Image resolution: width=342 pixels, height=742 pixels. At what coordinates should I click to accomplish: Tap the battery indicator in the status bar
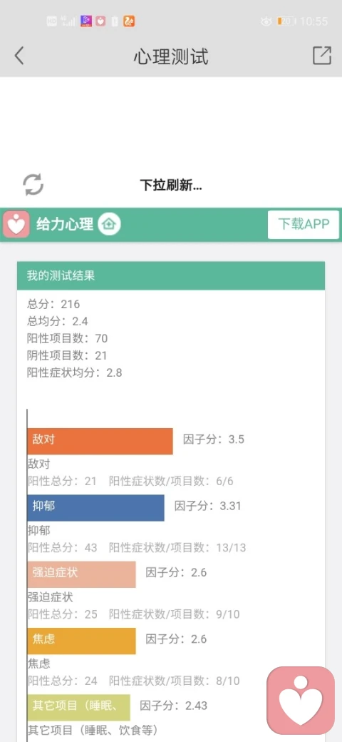(286, 21)
